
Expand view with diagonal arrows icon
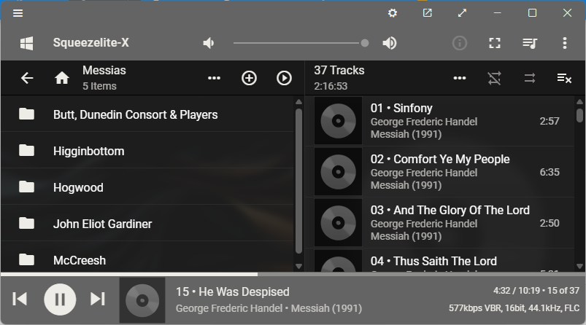point(462,13)
